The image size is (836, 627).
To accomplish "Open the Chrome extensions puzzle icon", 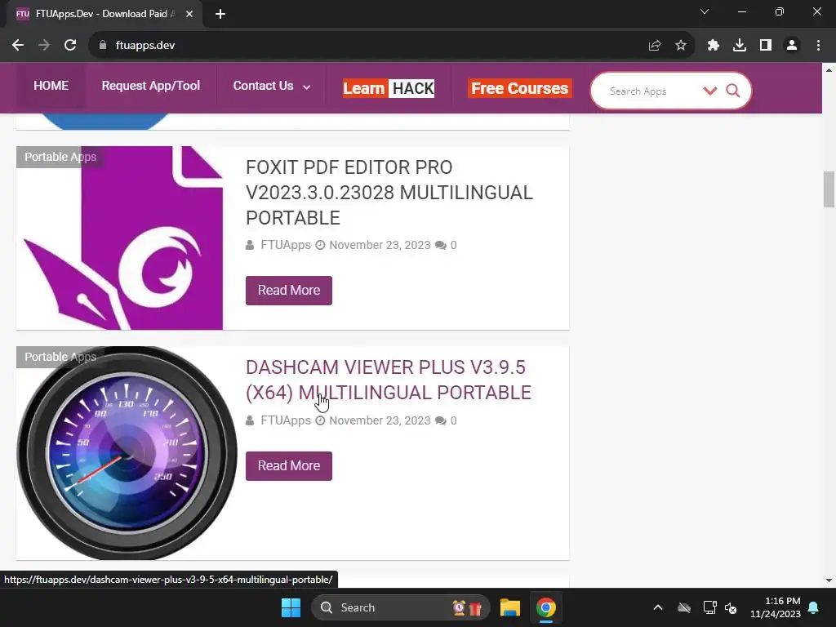I will click(714, 46).
